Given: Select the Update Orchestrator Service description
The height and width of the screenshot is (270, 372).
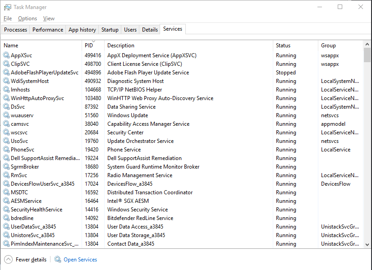Looking at the screenshot, I should [x=140, y=141].
